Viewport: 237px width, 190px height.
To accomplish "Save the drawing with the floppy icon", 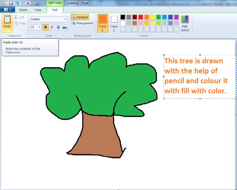I will 11,3.
